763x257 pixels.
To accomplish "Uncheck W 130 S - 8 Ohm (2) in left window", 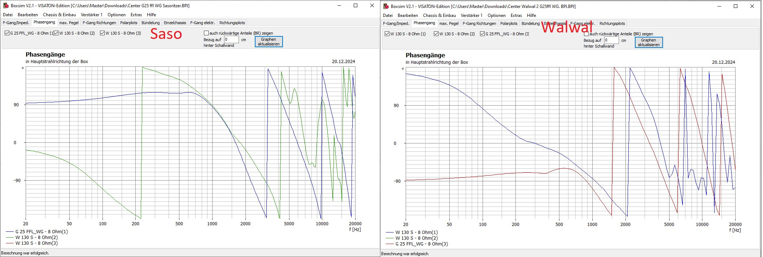I will pyautogui.click(x=56, y=33).
